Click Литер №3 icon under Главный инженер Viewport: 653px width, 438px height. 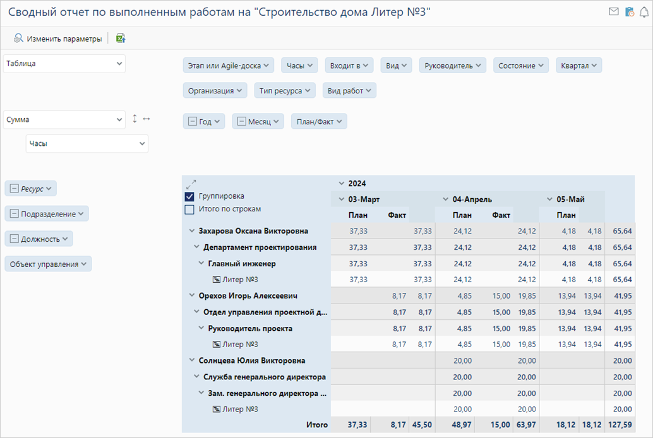(216, 279)
